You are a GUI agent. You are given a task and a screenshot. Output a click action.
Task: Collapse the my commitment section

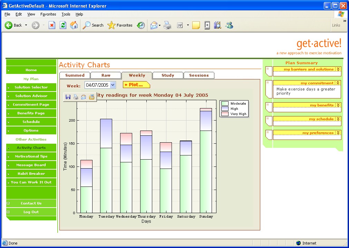click(338, 83)
